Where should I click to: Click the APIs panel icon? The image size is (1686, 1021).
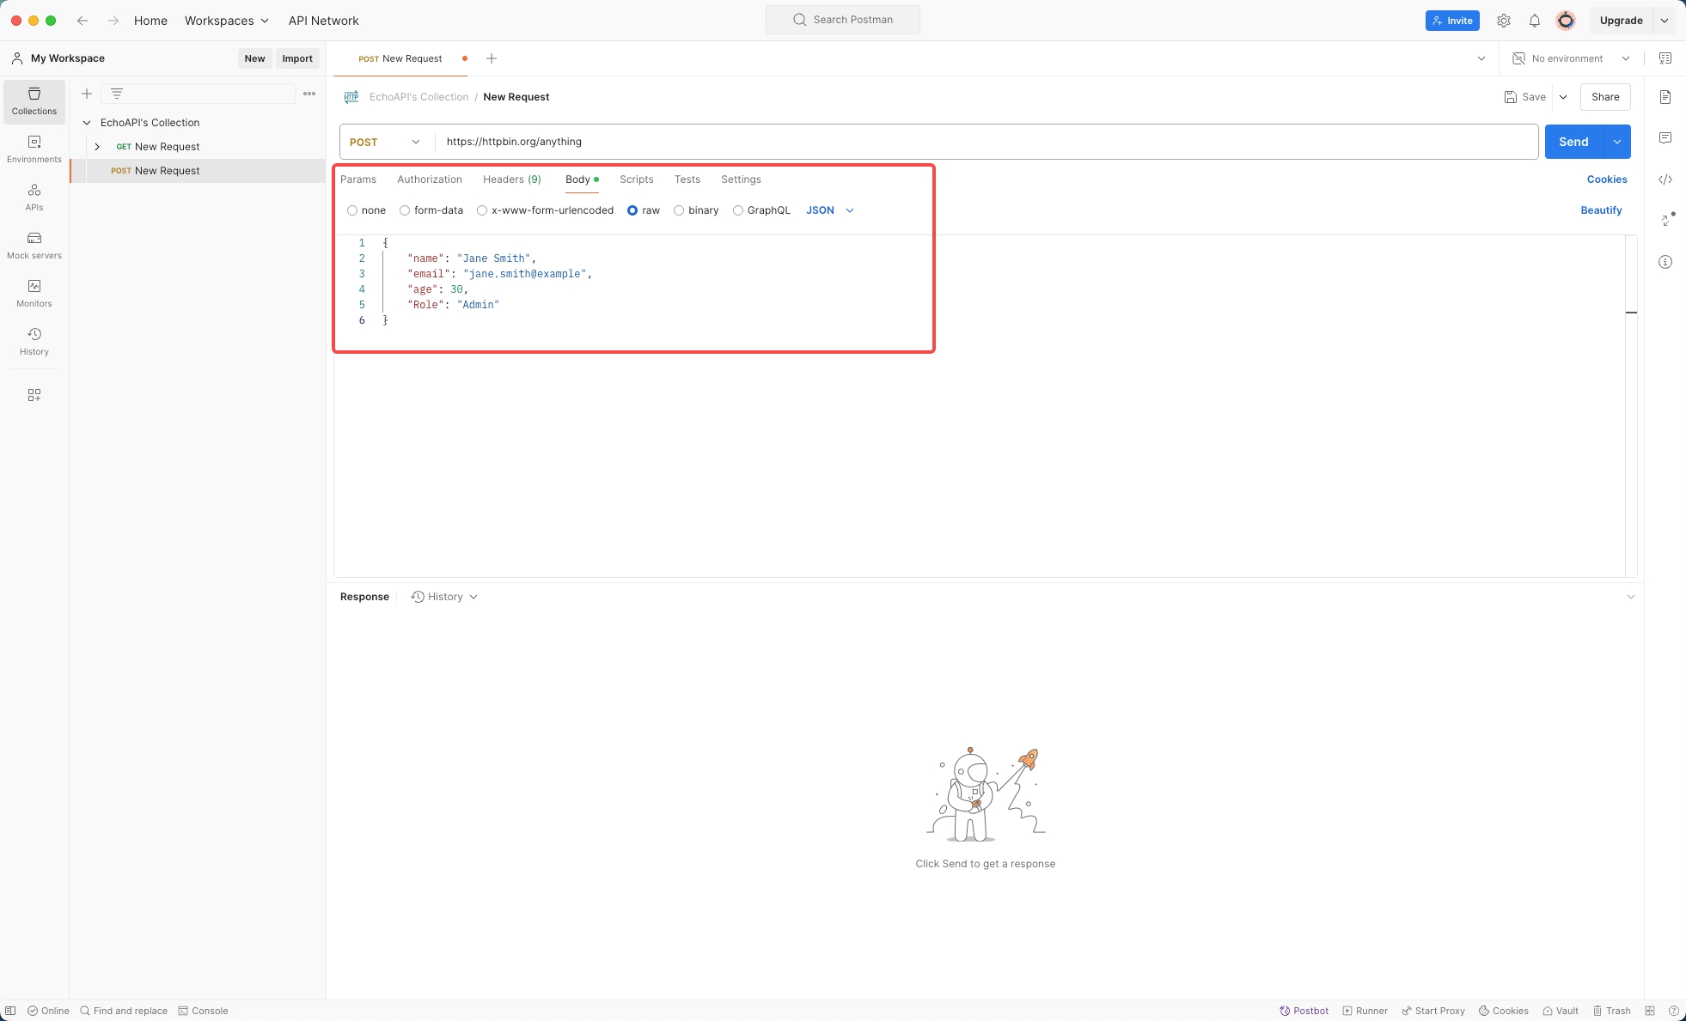tap(34, 198)
